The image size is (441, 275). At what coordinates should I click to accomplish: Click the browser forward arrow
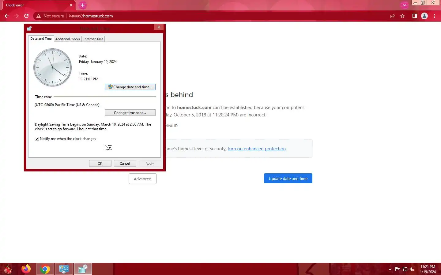[x=17, y=16]
